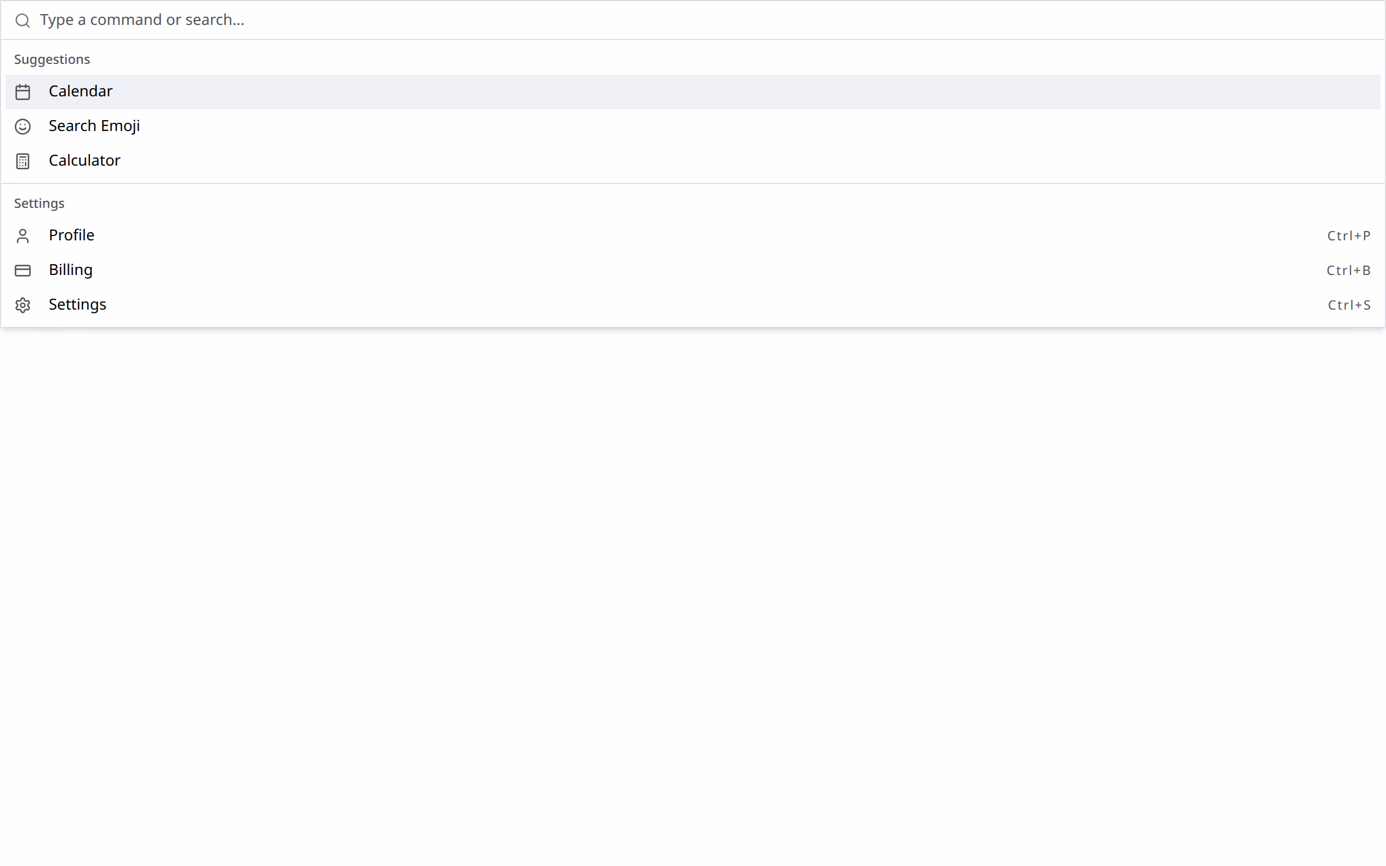Click the smiley face emoji icon

(x=22, y=127)
